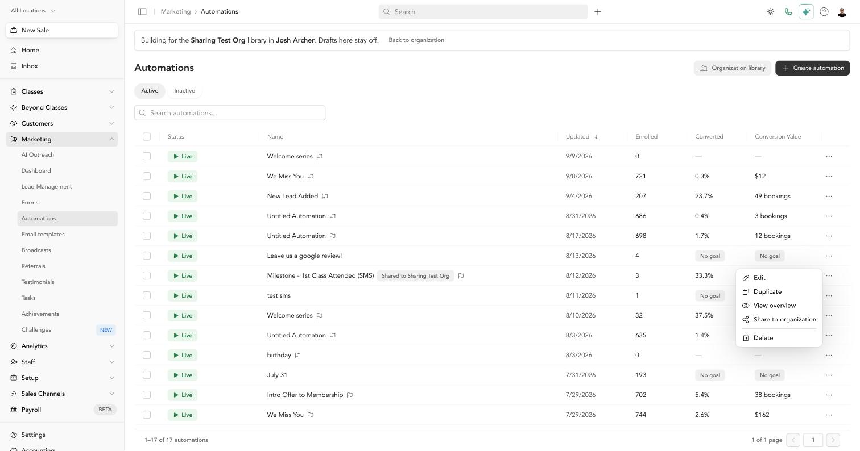The width and height of the screenshot is (860, 451).
Task: Expand the Staff sidebar section
Action: click(x=62, y=362)
